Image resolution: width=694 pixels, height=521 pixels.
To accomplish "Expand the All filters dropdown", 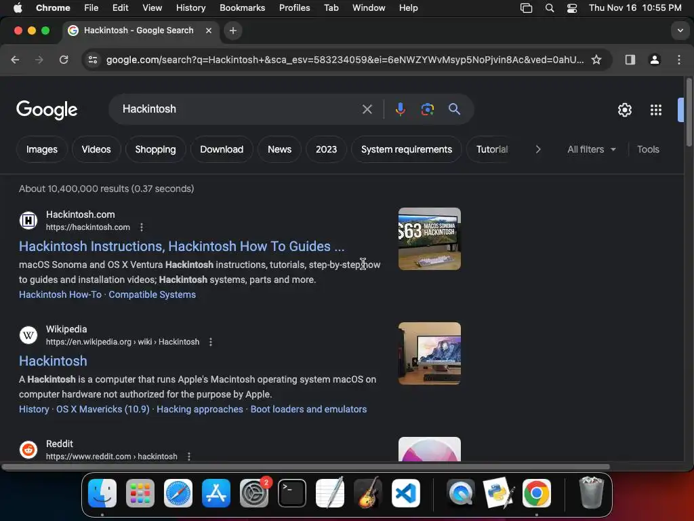I will [x=591, y=149].
